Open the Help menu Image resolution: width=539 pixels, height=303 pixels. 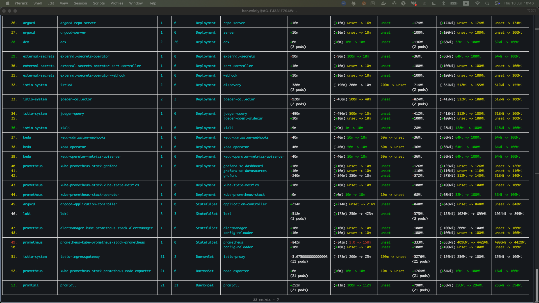[x=152, y=3]
